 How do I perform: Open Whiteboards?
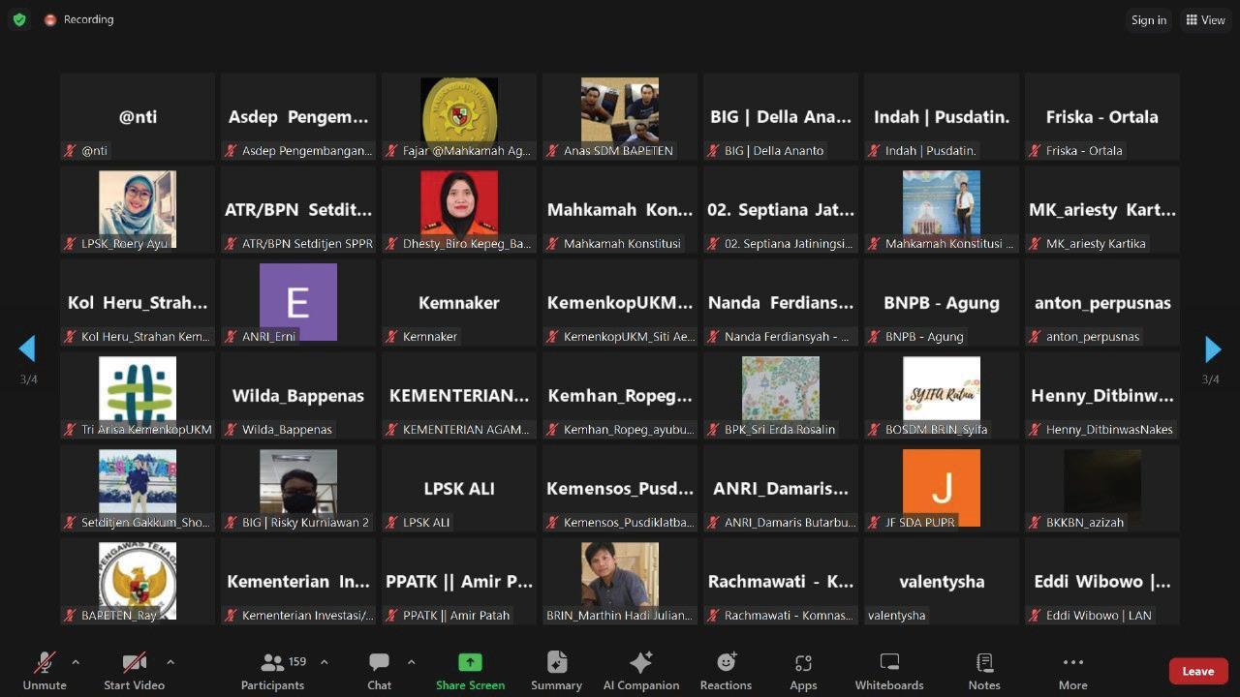(889, 671)
